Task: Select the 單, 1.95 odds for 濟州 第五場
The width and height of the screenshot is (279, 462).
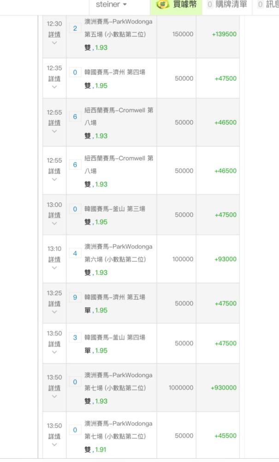Action: click(96, 310)
